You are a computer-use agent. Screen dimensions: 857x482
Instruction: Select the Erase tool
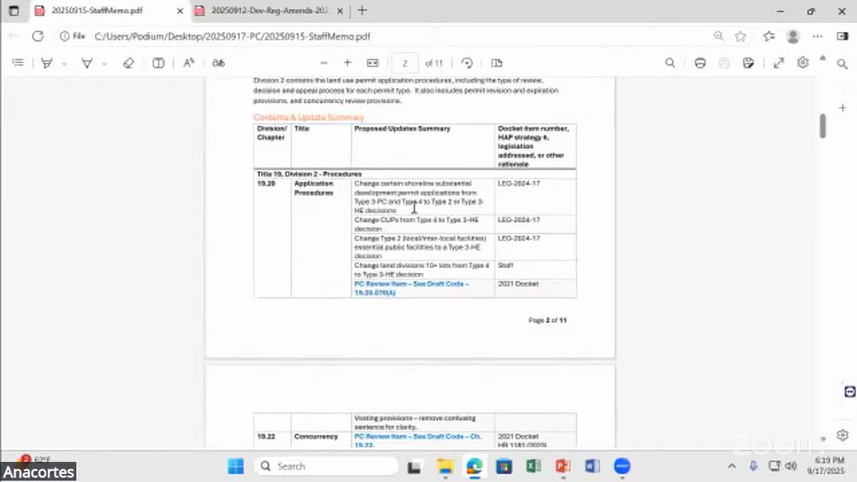click(129, 63)
